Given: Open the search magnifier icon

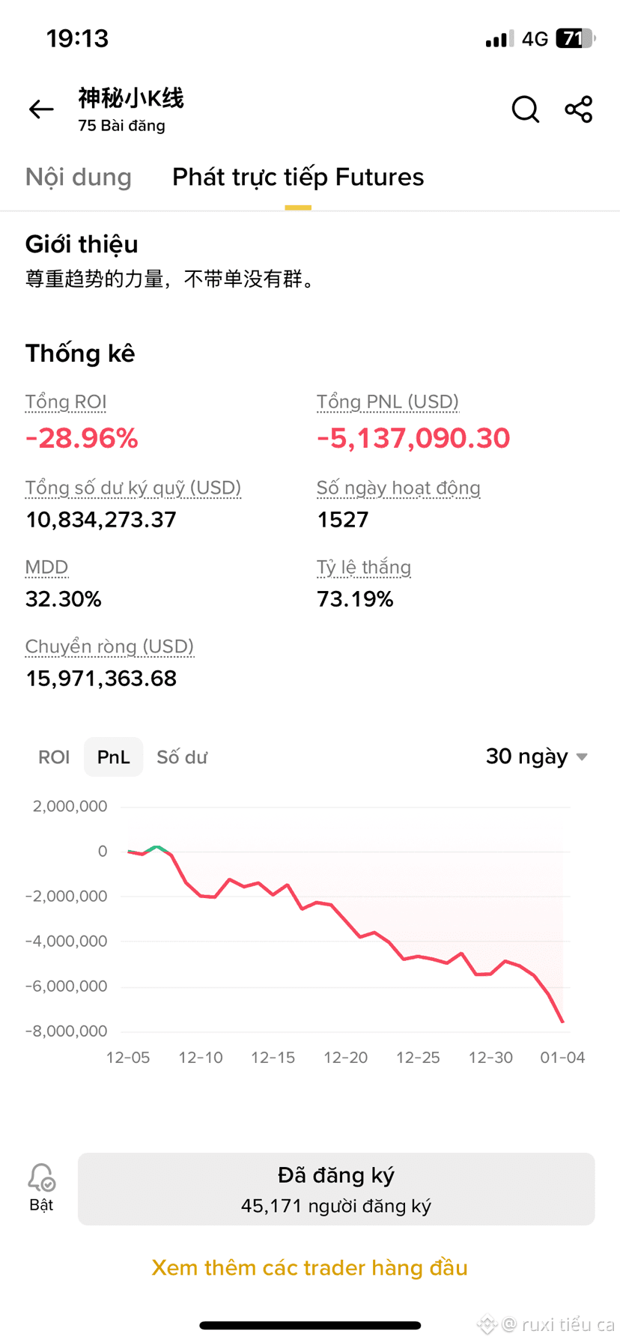Looking at the screenshot, I should coord(526,109).
